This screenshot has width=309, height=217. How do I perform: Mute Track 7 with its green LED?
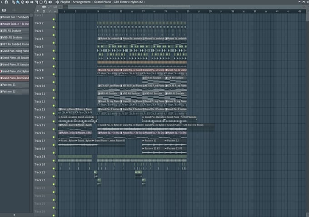point(54,67)
